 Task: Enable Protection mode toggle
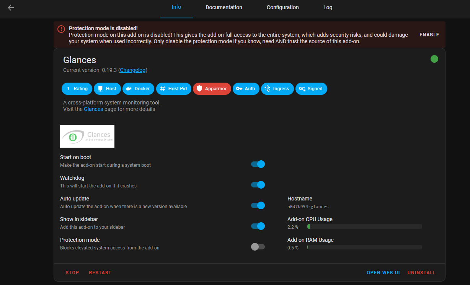coord(258,247)
